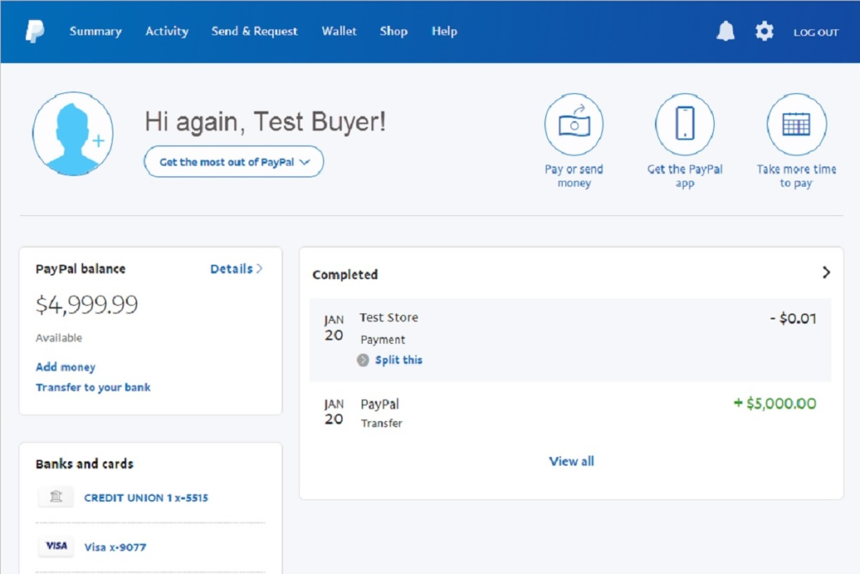Image resolution: width=860 pixels, height=574 pixels.
Task: Open balance Details chevron link
Action: click(x=236, y=269)
